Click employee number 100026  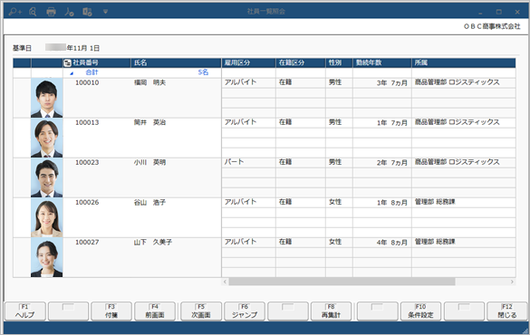[x=87, y=202]
